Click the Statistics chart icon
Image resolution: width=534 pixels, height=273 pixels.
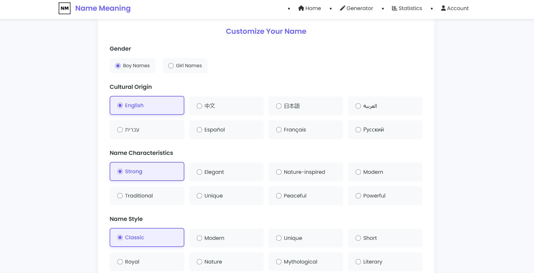pyautogui.click(x=394, y=8)
